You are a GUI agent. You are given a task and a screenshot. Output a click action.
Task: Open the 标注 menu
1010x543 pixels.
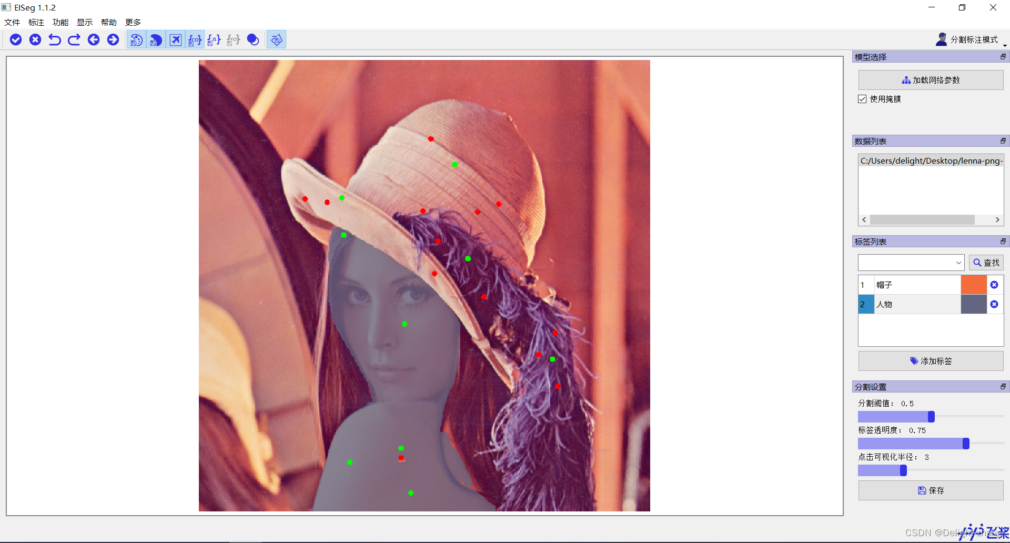[36, 22]
